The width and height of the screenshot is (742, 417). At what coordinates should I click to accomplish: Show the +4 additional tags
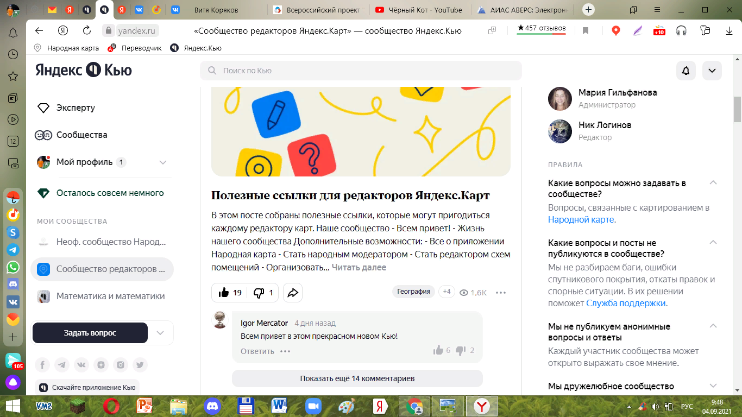(447, 292)
